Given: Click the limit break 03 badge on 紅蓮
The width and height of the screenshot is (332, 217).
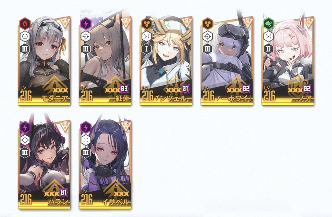Looking at the screenshot, I should [x=124, y=89].
